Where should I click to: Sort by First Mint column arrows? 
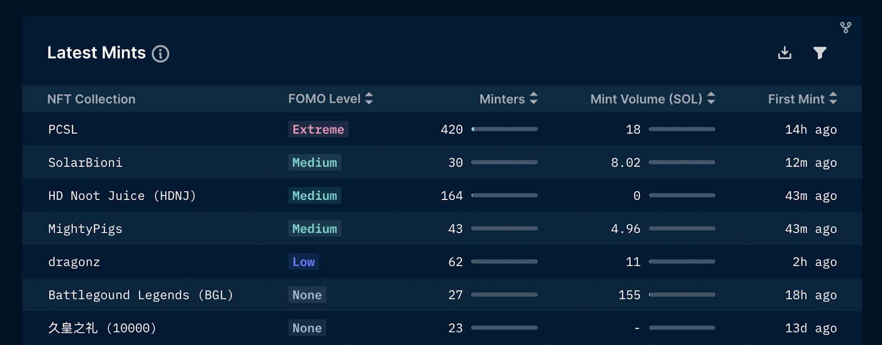point(833,99)
